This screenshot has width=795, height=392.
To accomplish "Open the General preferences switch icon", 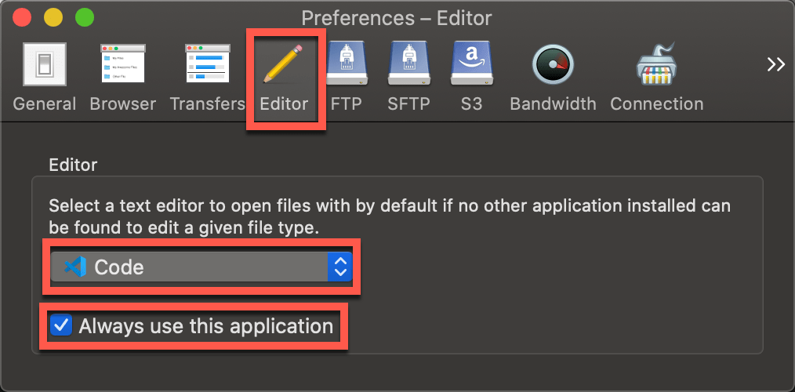I will [x=44, y=64].
